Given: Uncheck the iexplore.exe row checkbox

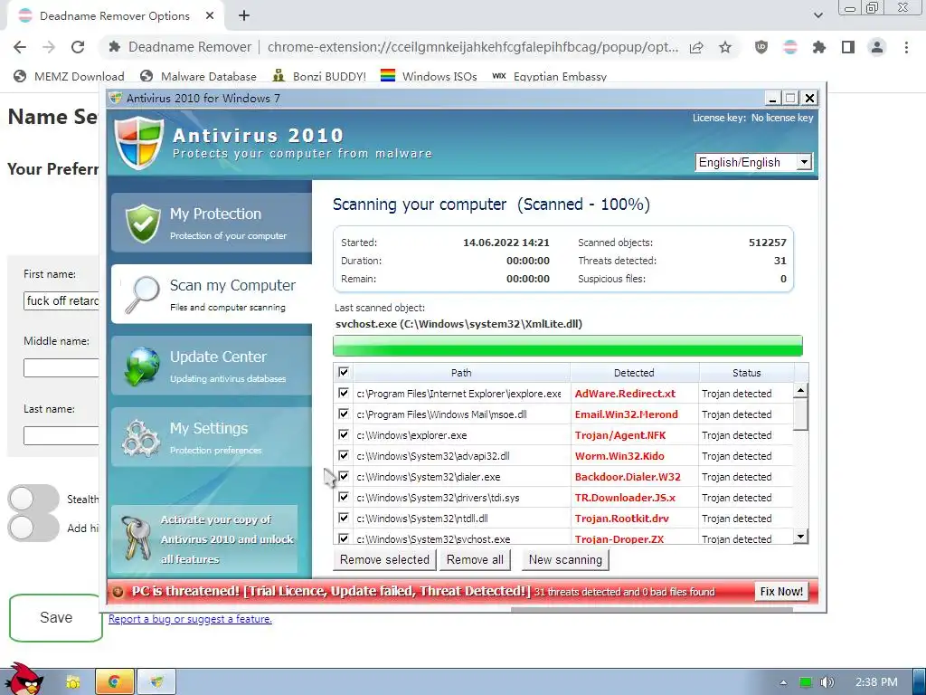Looking at the screenshot, I should [343, 393].
